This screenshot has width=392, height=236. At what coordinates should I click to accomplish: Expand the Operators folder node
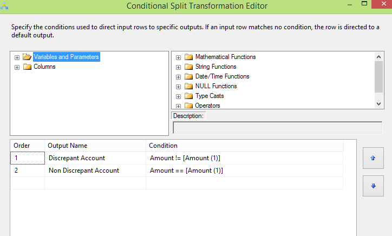coord(178,106)
